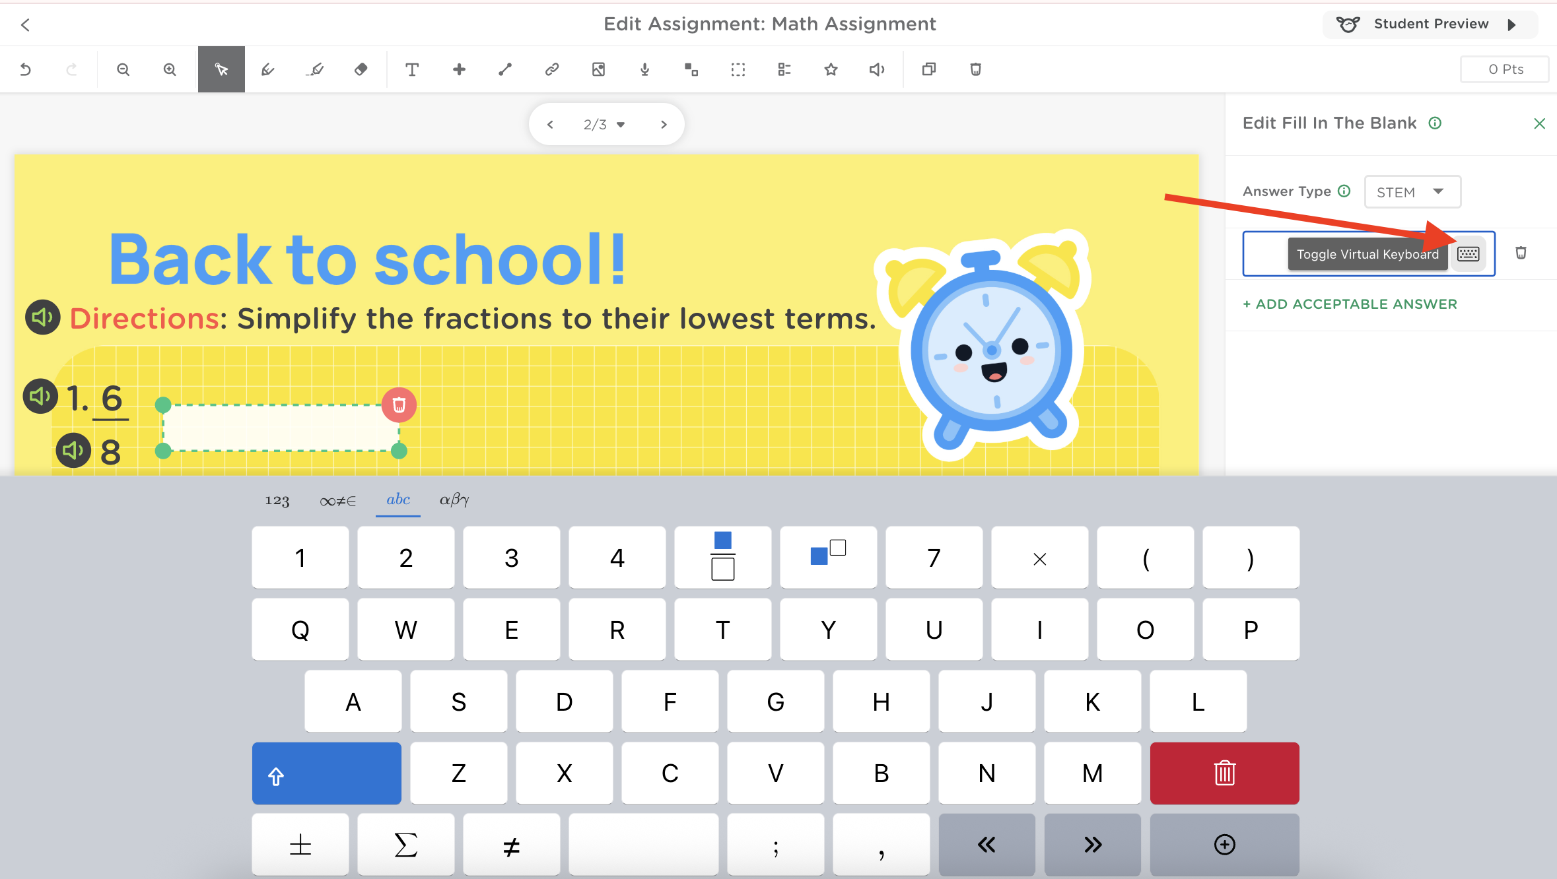1557x879 pixels.
Task: Click the matching squares tool icon
Action: [x=691, y=69]
